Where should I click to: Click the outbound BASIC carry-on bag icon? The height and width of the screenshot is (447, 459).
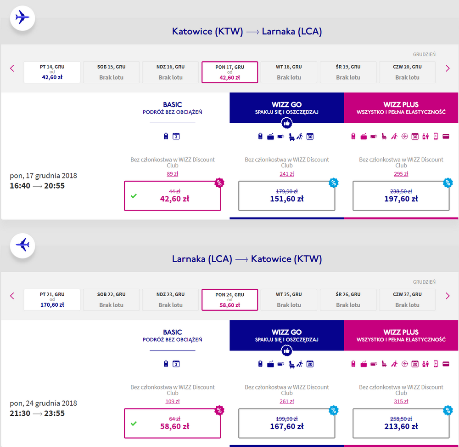(x=166, y=136)
